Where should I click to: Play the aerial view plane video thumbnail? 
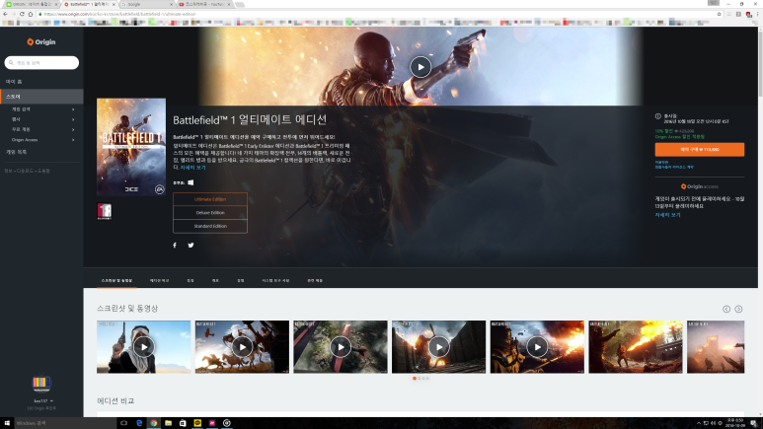(x=341, y=347)
